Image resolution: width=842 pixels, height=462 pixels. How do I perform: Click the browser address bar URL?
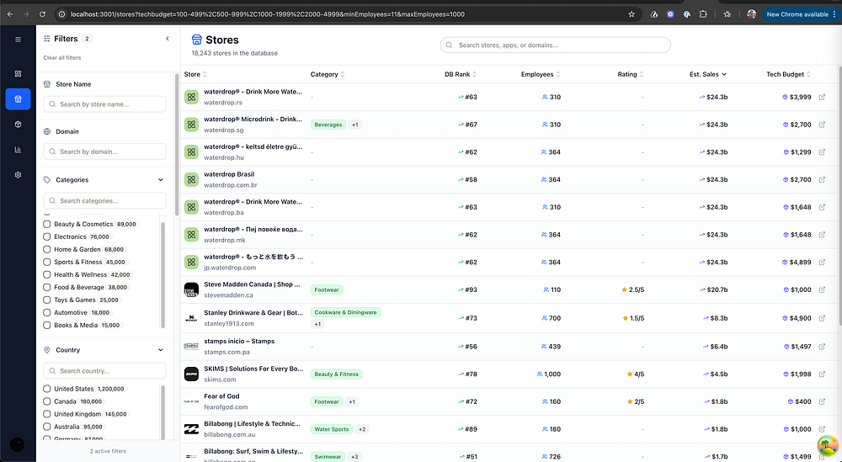click(268, 14)
